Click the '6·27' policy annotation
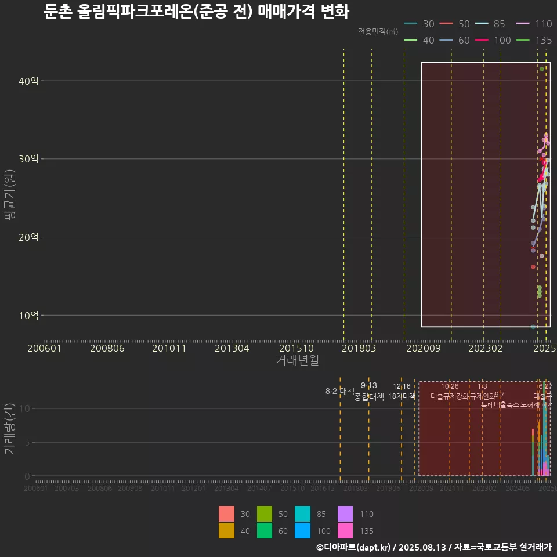 545,386
